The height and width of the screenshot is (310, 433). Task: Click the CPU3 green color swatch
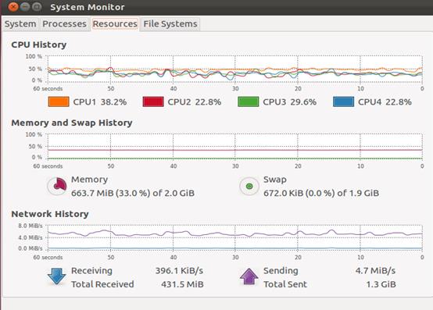249,102
